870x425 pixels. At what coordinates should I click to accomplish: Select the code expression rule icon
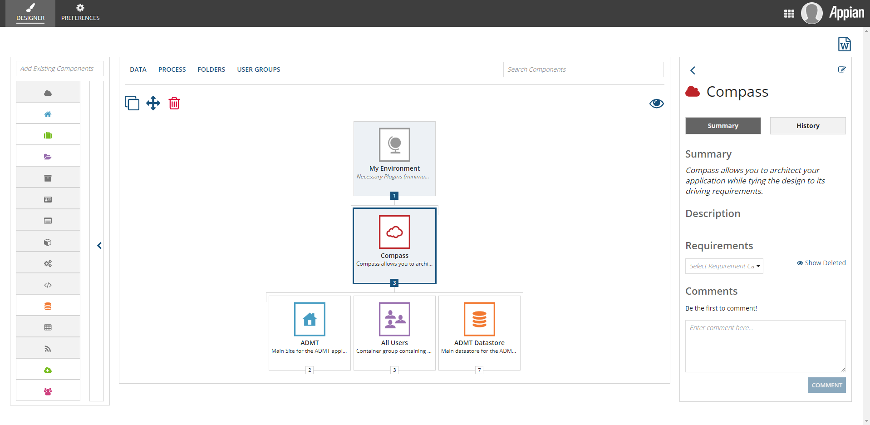coord(48,284)
